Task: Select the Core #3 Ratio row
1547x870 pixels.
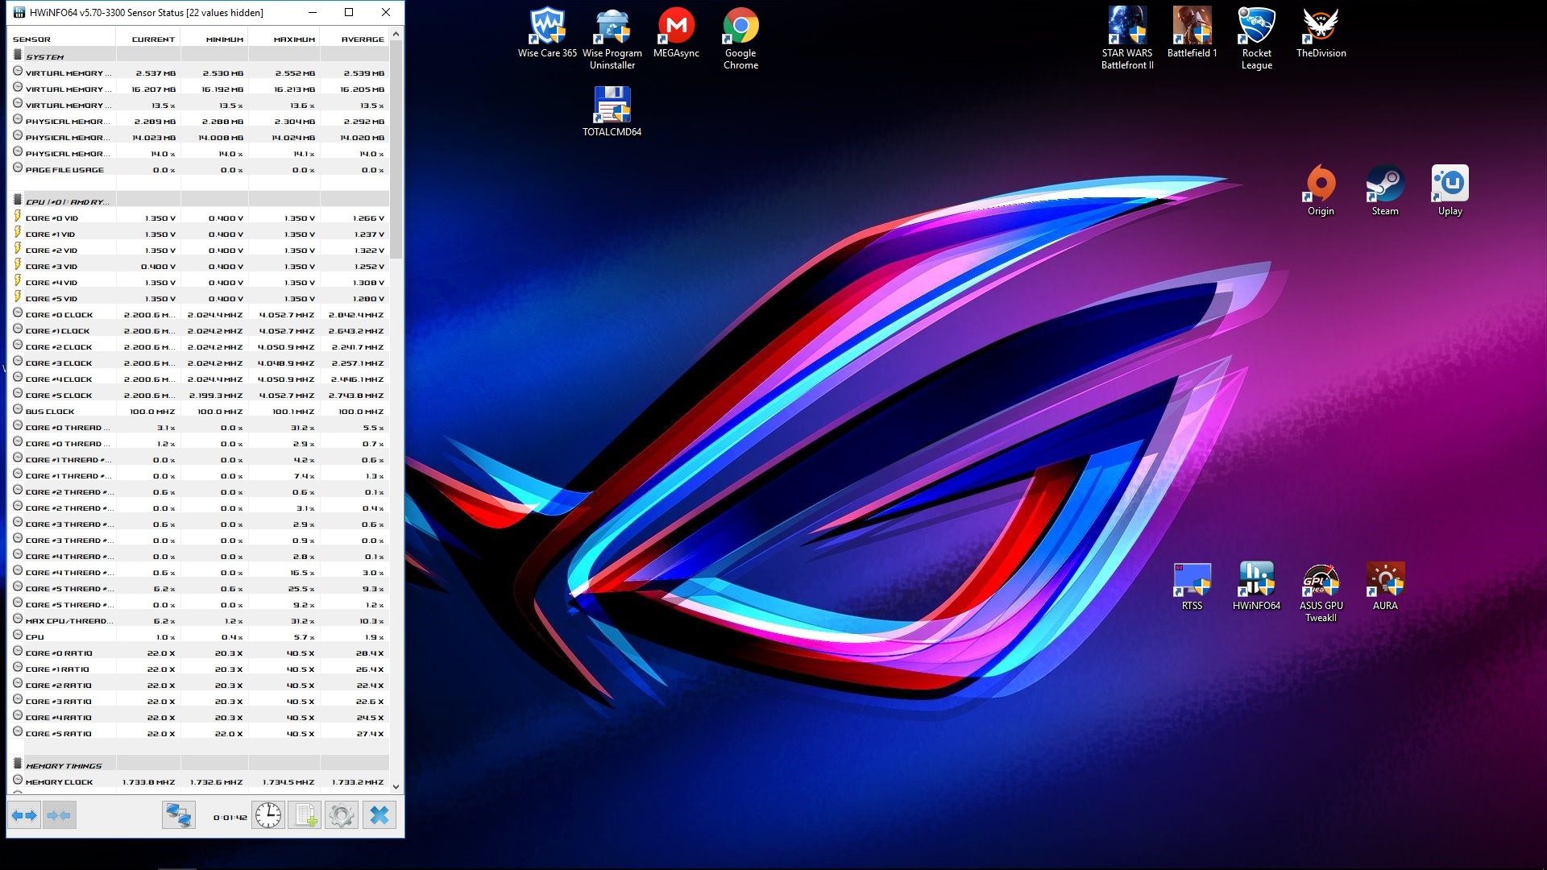Action: [200, 701]
